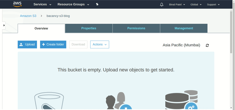The width and height of the screenshot is (235, 110).
Task: Switch to the Permissions tab
Action: point(136,28)
